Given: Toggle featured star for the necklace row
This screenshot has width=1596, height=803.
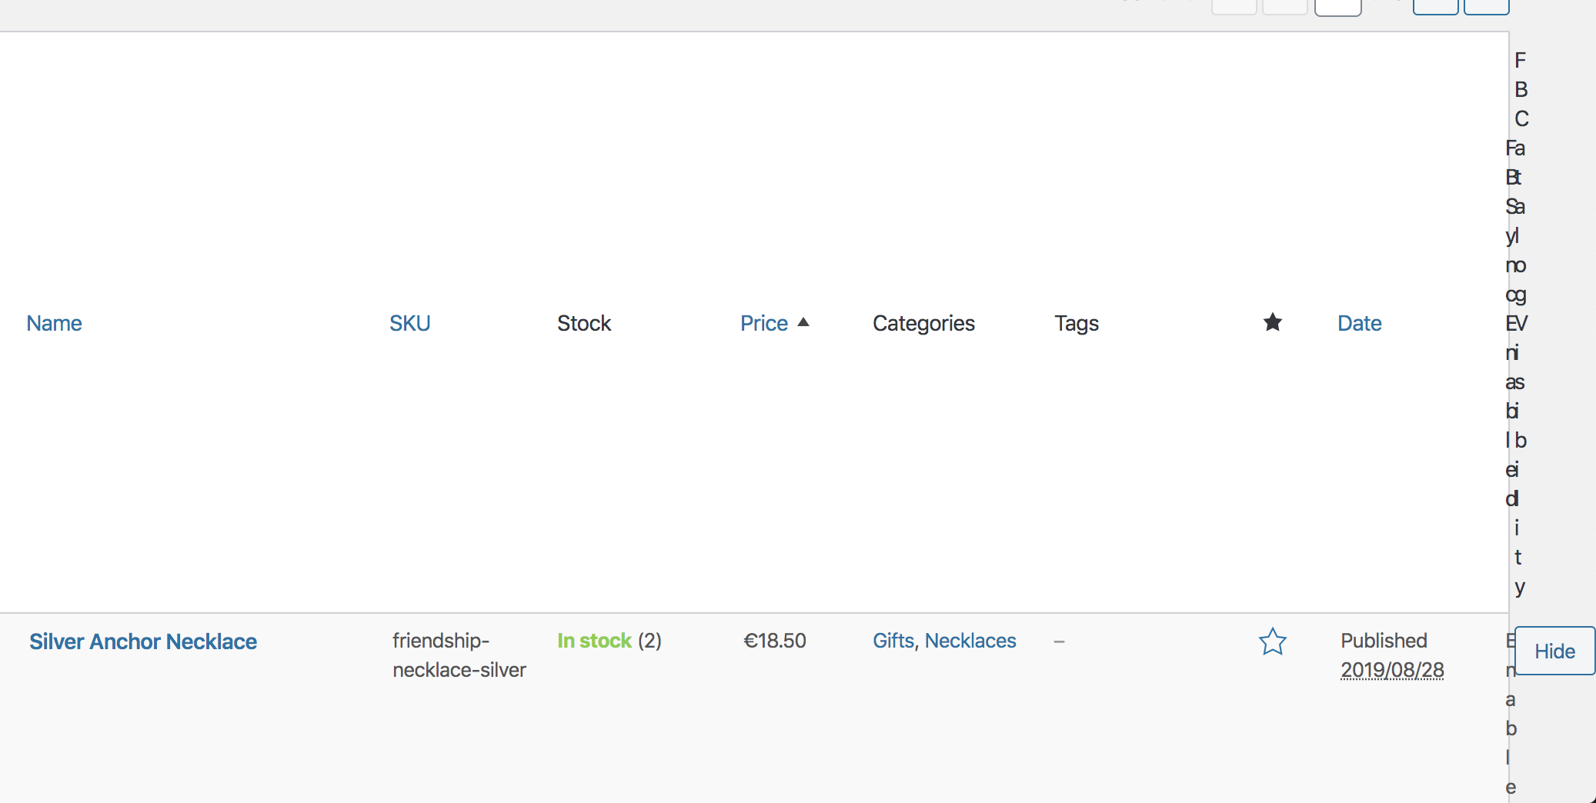Looking at the screenshot, I should click(x=1271, y=641).
